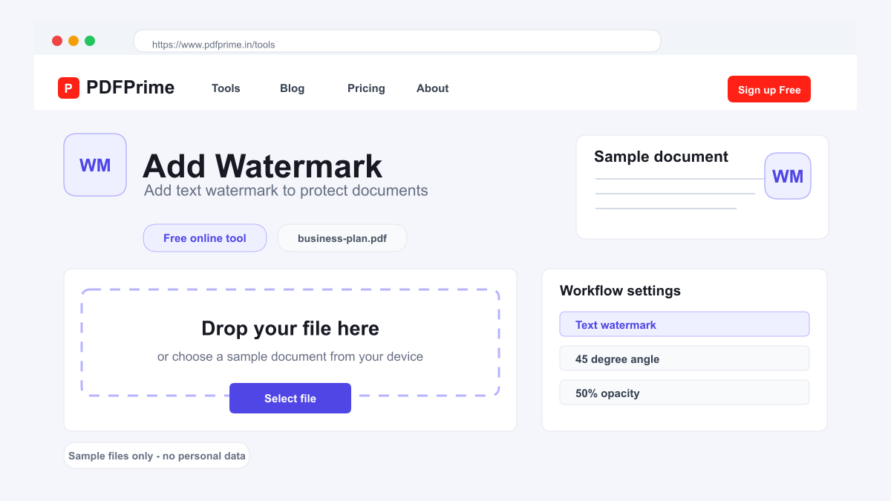
Task: Click the Sign up Free button
Action: 769,89
